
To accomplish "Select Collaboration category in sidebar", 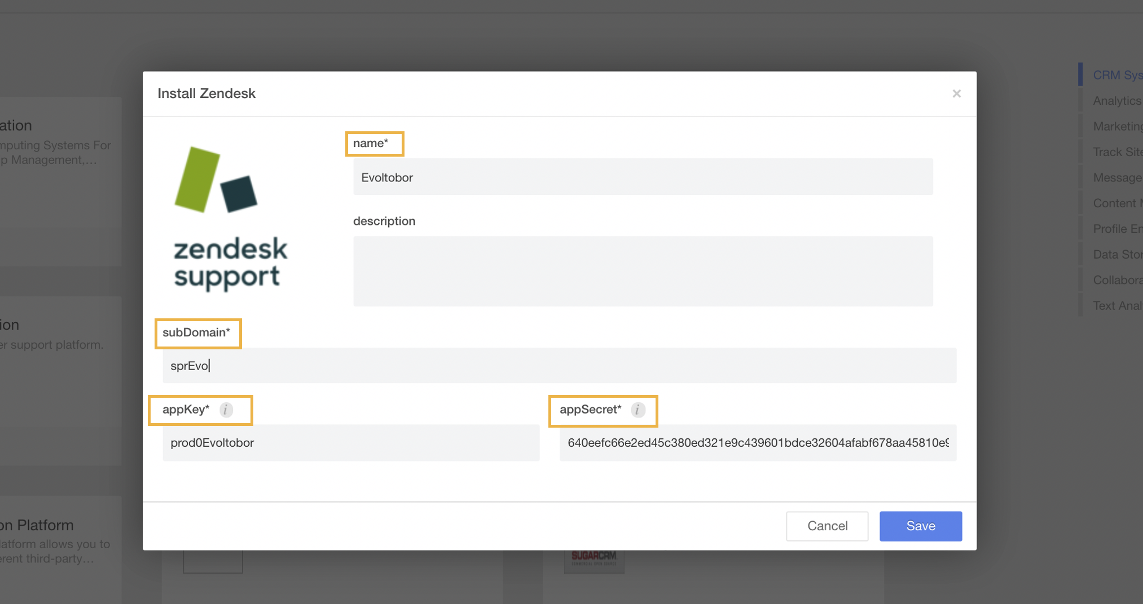I will (1118, 280).
